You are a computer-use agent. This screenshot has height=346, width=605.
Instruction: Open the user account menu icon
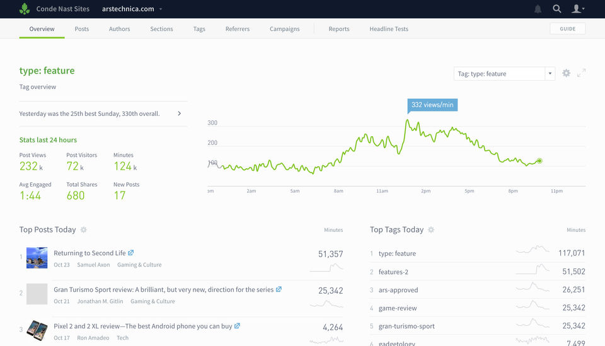click(x=578, y=8)
